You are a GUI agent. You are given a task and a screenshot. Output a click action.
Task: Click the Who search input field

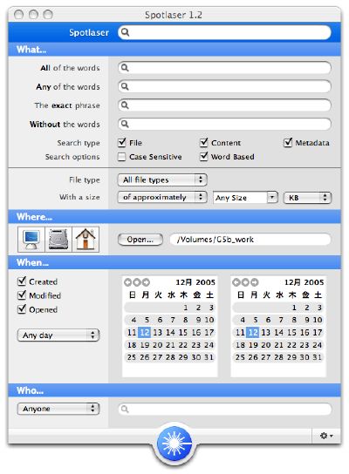click(224, 410)
